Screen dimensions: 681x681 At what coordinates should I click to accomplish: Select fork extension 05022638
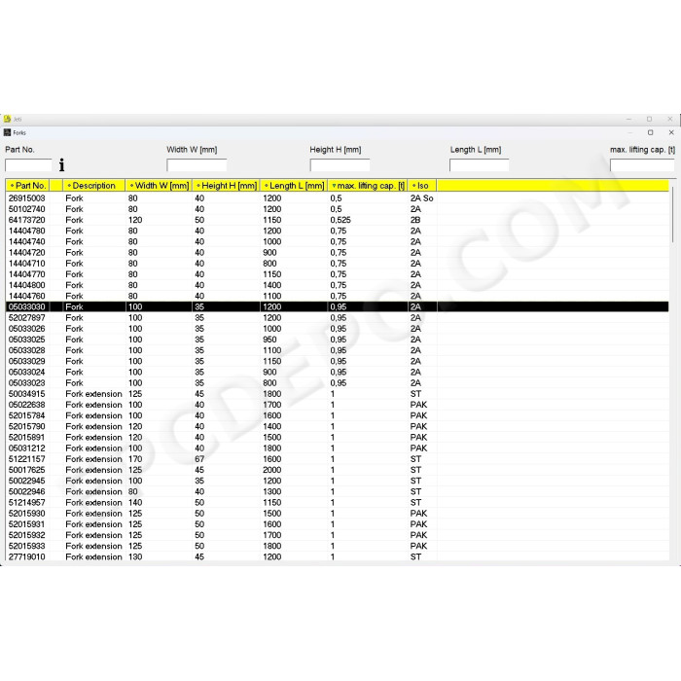point(27,405)
